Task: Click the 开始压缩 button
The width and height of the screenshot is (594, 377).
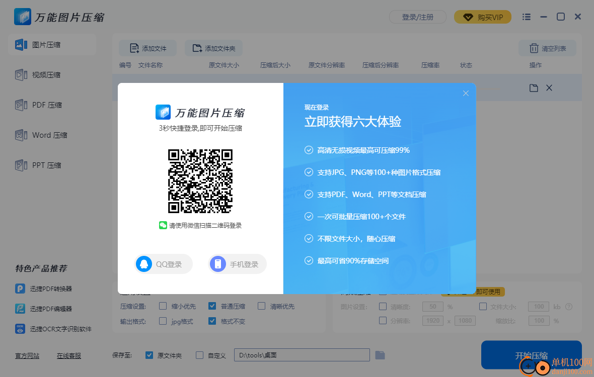Action: 531,355
